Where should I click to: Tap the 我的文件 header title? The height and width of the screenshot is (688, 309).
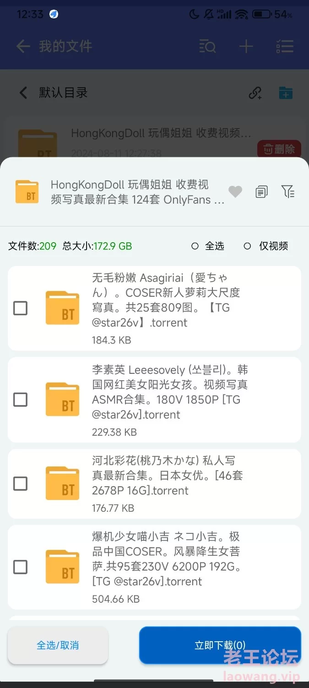(x=65, y=46)
